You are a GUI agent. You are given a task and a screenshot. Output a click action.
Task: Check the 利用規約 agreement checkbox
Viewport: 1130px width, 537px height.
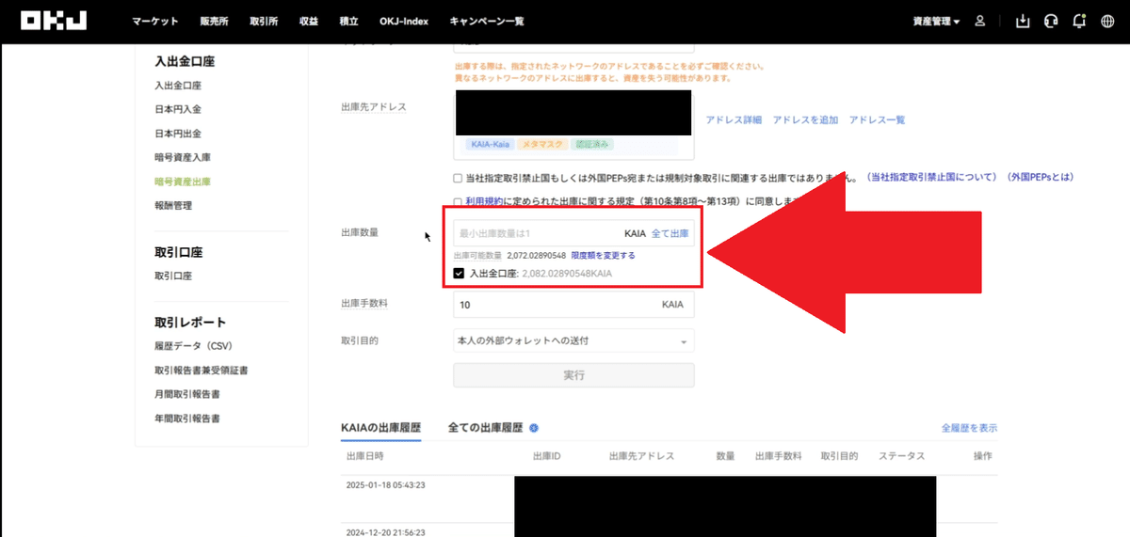[458, 201]
